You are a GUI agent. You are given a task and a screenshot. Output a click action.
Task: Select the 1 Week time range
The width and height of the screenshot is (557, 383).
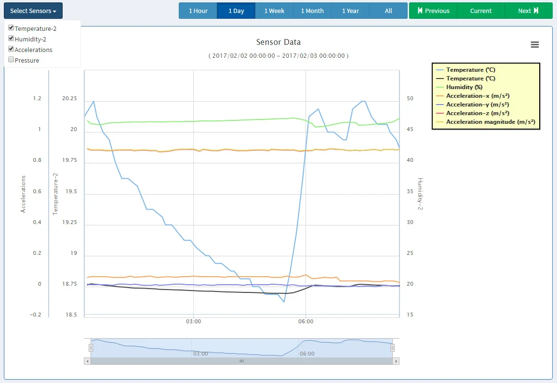(x=274, y=11)
